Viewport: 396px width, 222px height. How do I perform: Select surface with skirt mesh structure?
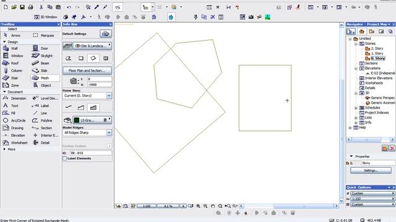tap(81, 107)
